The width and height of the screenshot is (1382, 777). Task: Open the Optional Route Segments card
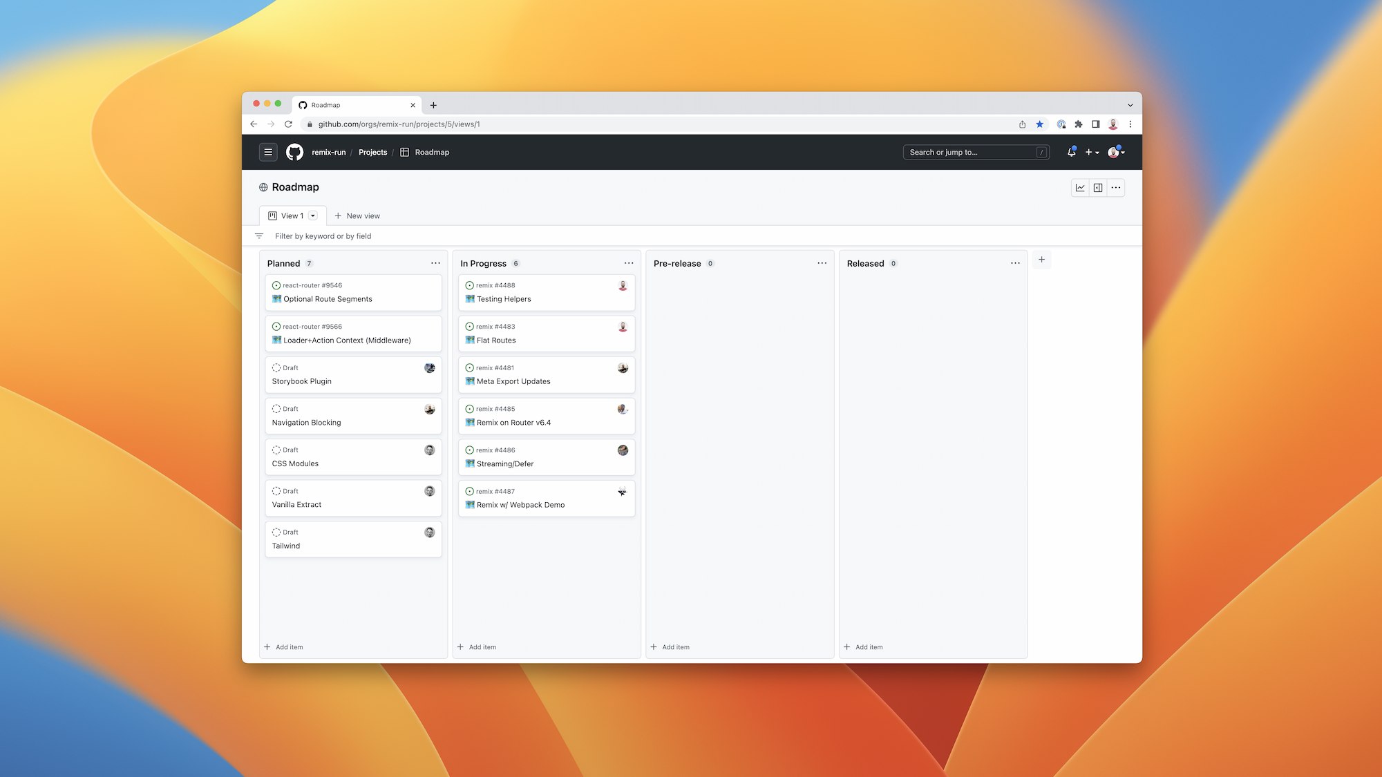(328, 299)
